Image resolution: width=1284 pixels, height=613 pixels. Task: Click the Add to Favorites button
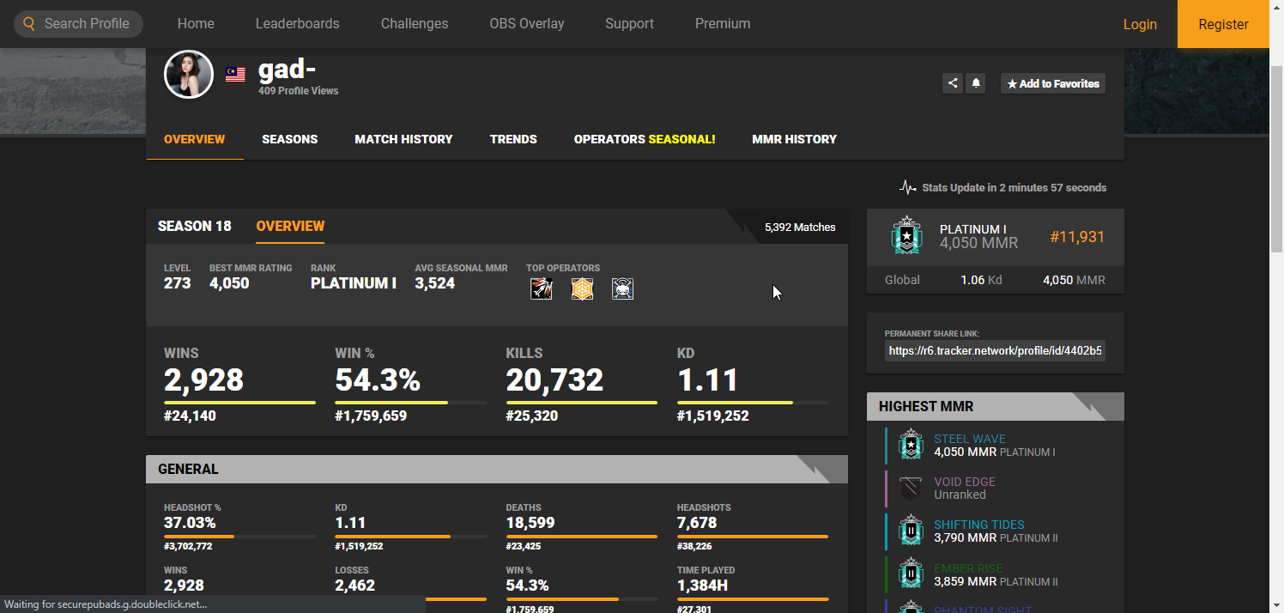[x=1053, y=83]
